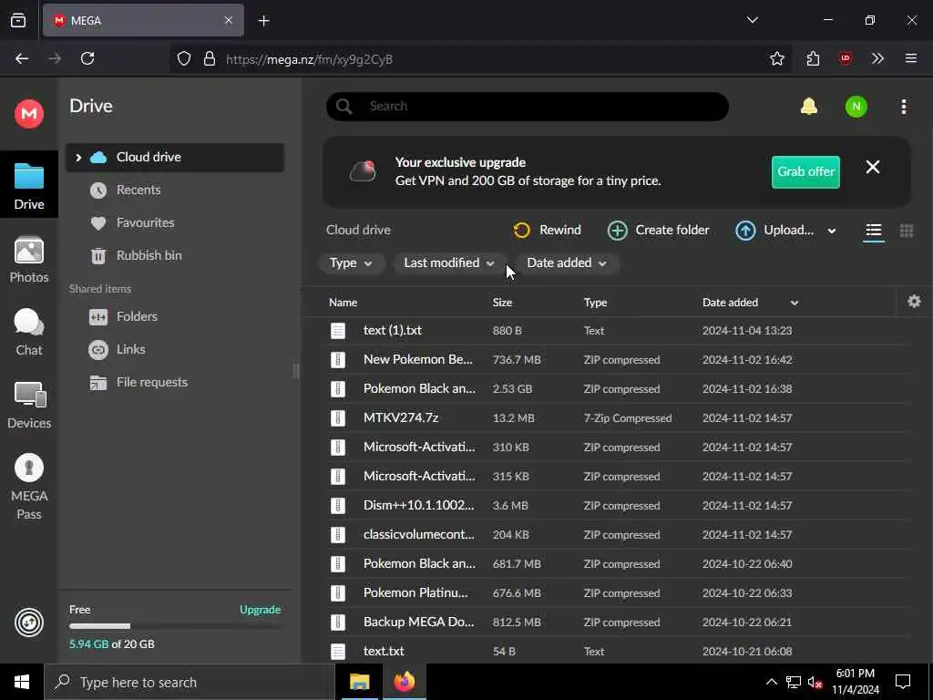Open the three-dot menu beside avatar
933x700 pixels.
point(903,107)
